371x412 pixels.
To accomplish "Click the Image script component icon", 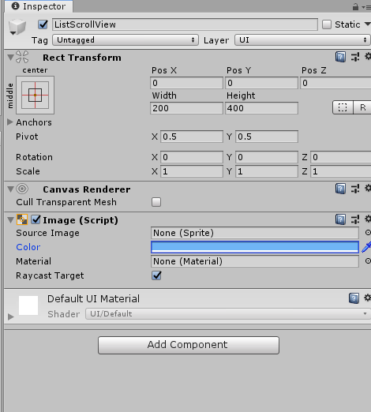I will [22, 219].
